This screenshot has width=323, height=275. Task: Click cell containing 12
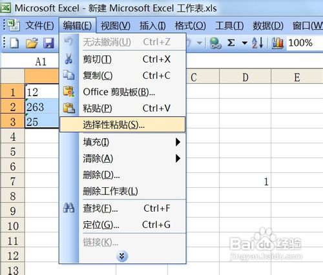coord(42,92)
